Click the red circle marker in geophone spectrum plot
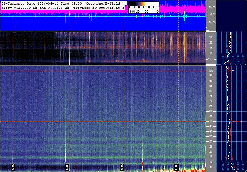Screen dimensions: 247x172 [x=226, y=48]
